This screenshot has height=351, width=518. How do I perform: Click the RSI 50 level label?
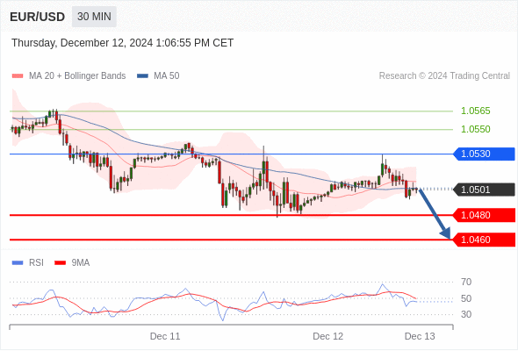[x=466, y=298]
